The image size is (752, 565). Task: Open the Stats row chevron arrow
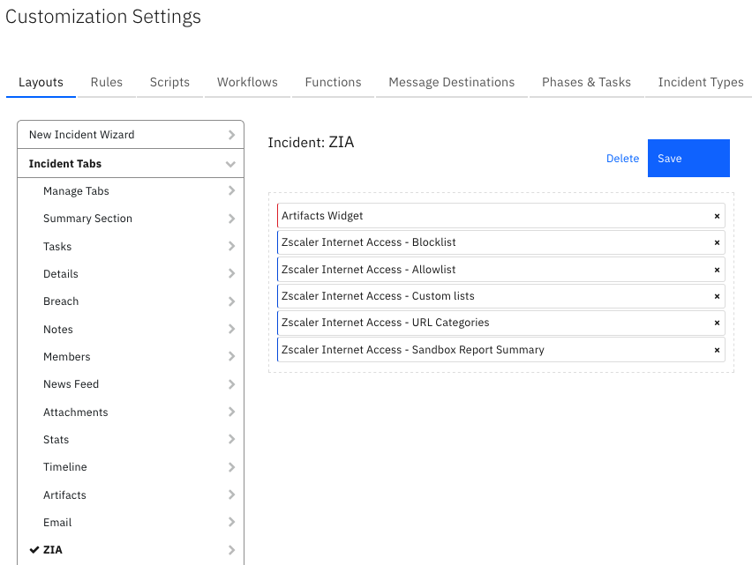click(x=231, y=439)
